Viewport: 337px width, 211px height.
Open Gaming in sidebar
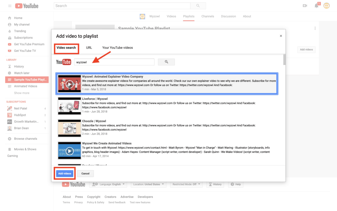coord(13,156)
